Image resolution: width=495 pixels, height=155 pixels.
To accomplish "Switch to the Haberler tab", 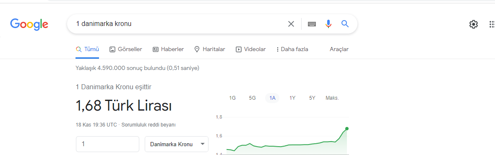I will (168, 49).
